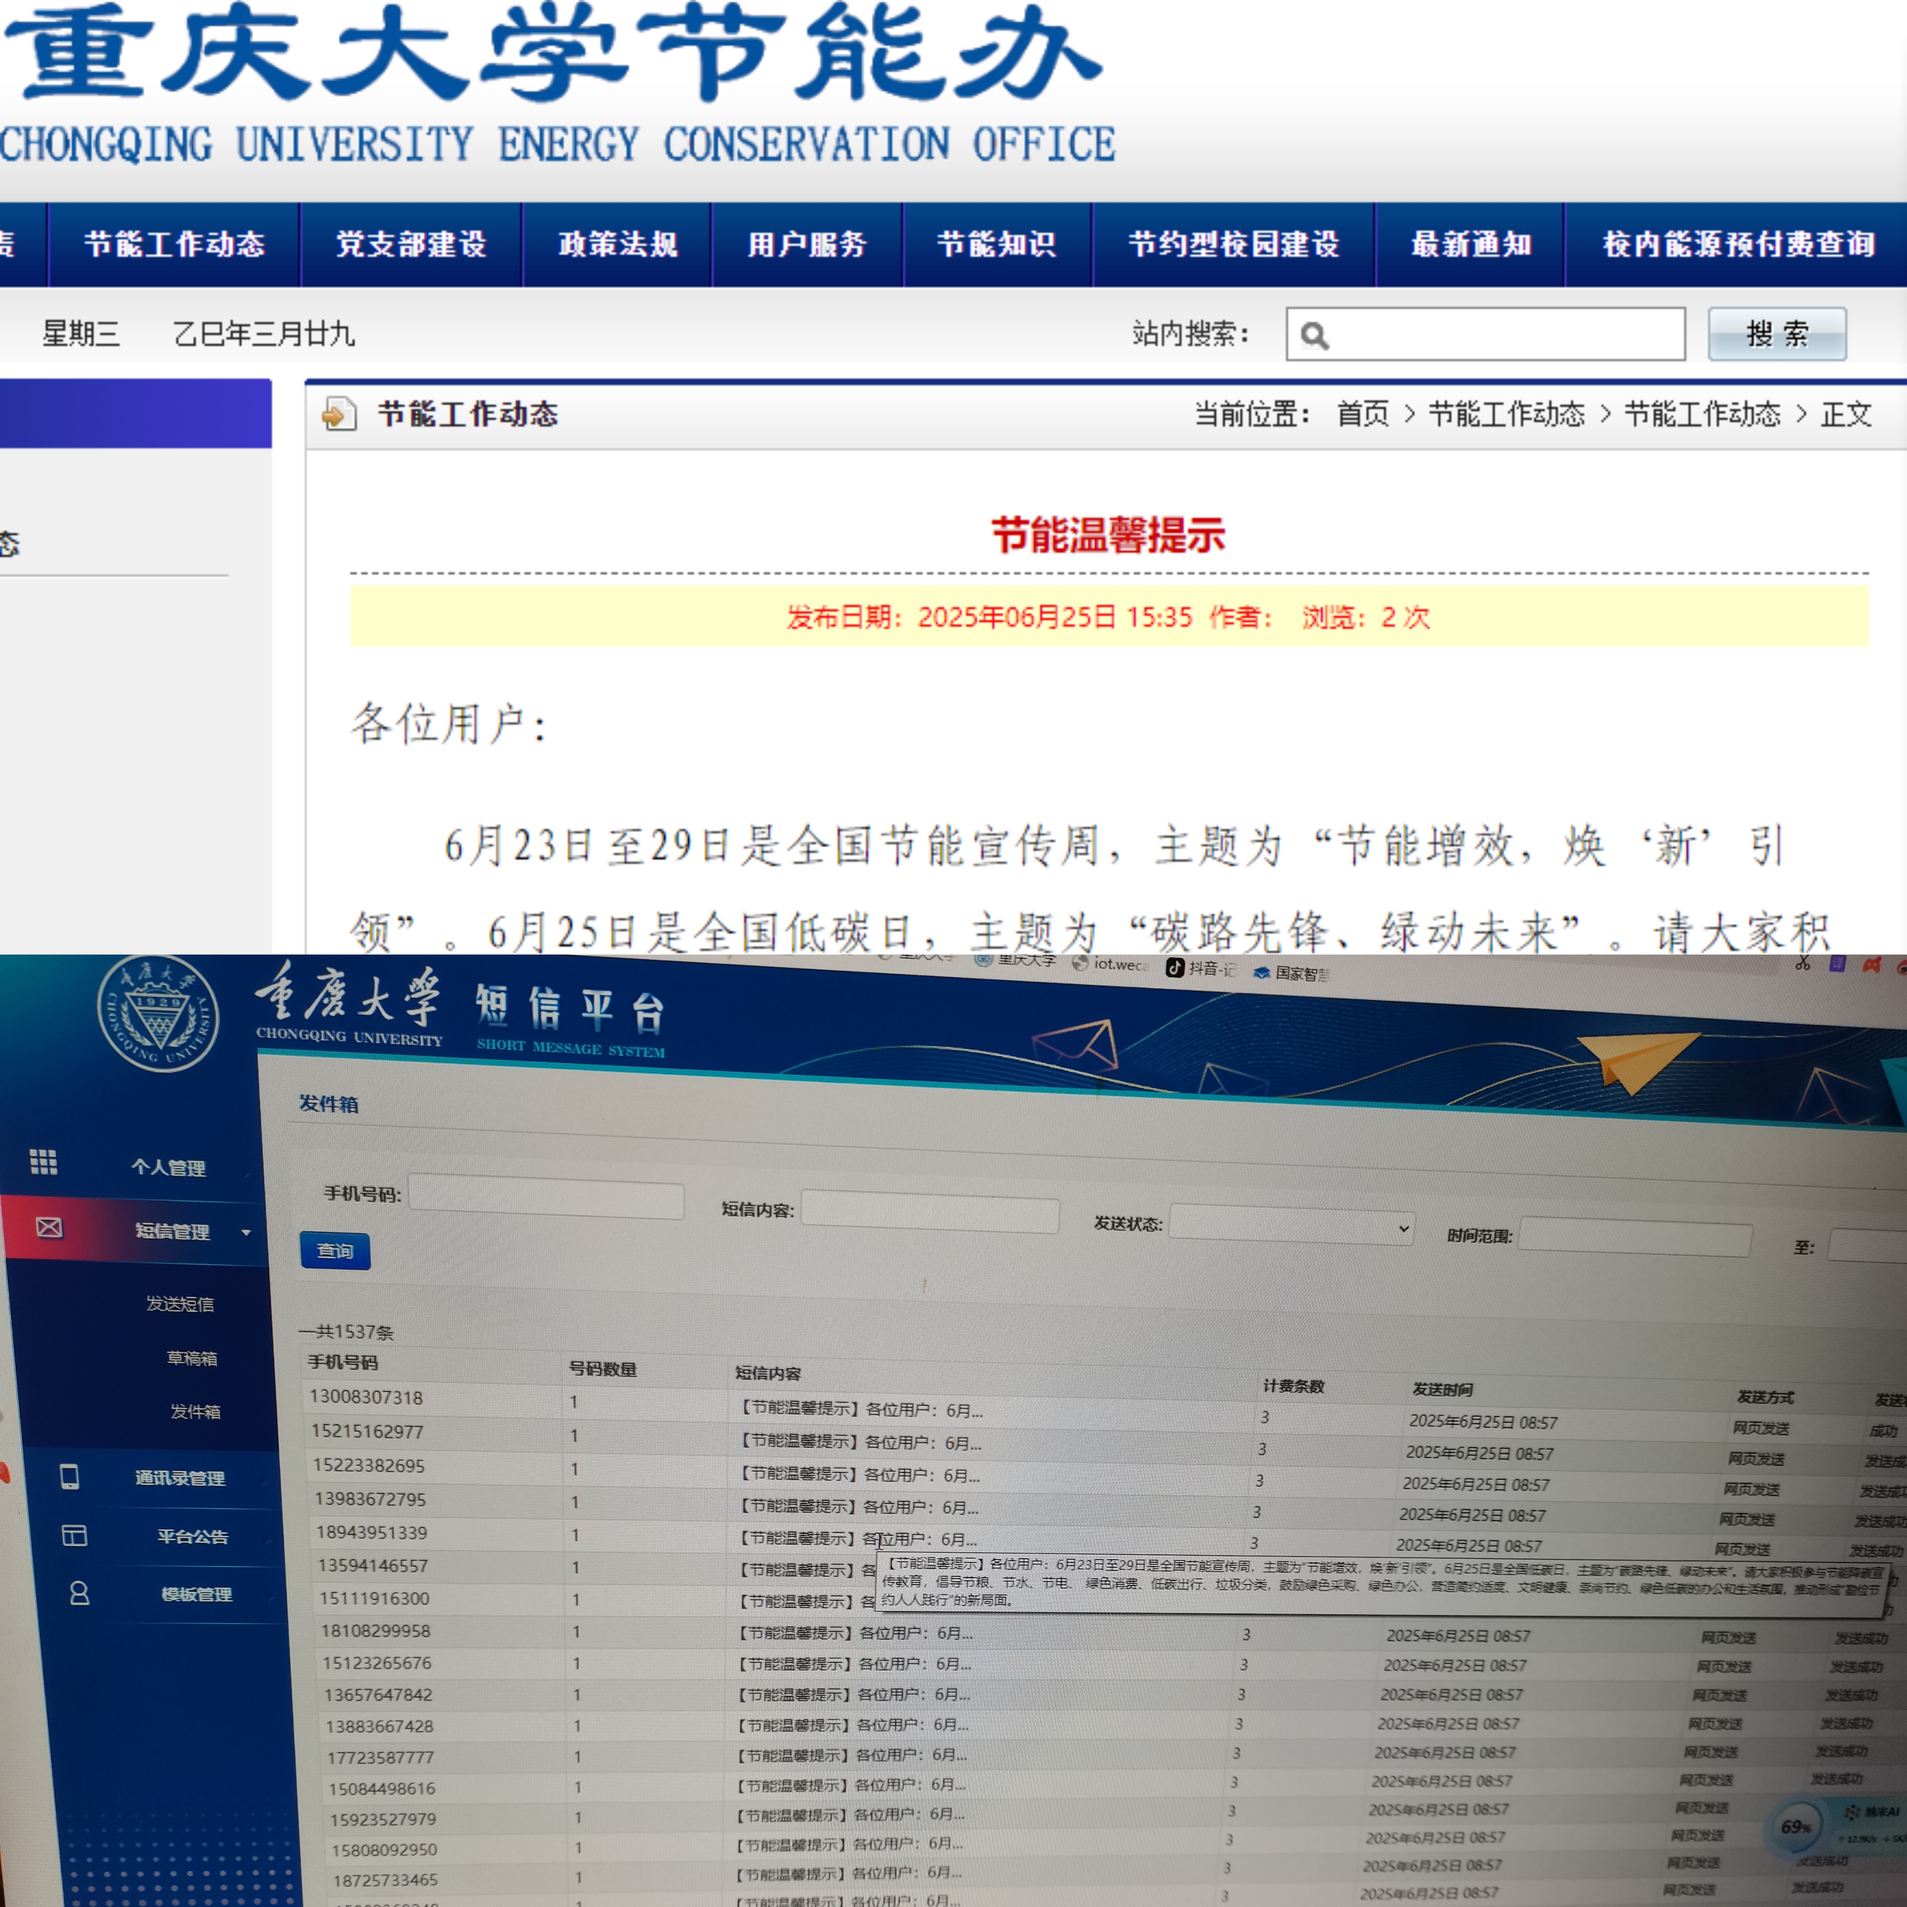Open 发件箱 submenu item
This screenshot has width=1907, height=1907.
pyautogui.click(x=196, y=1412)
